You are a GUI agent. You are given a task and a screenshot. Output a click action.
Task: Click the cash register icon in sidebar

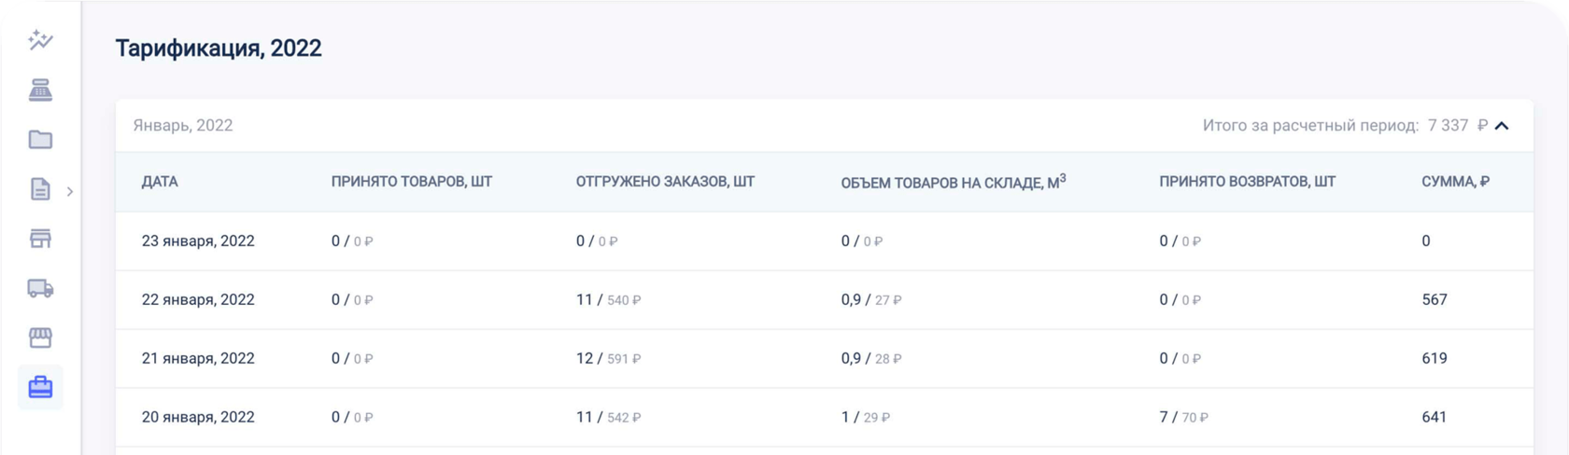pyautogui.click(x=40, y=90)
